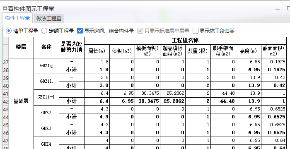The width and height of the screenshot is (290, 149).
Task: Click the 0.1925 cell in row 37
Action: tap(274, 62)
